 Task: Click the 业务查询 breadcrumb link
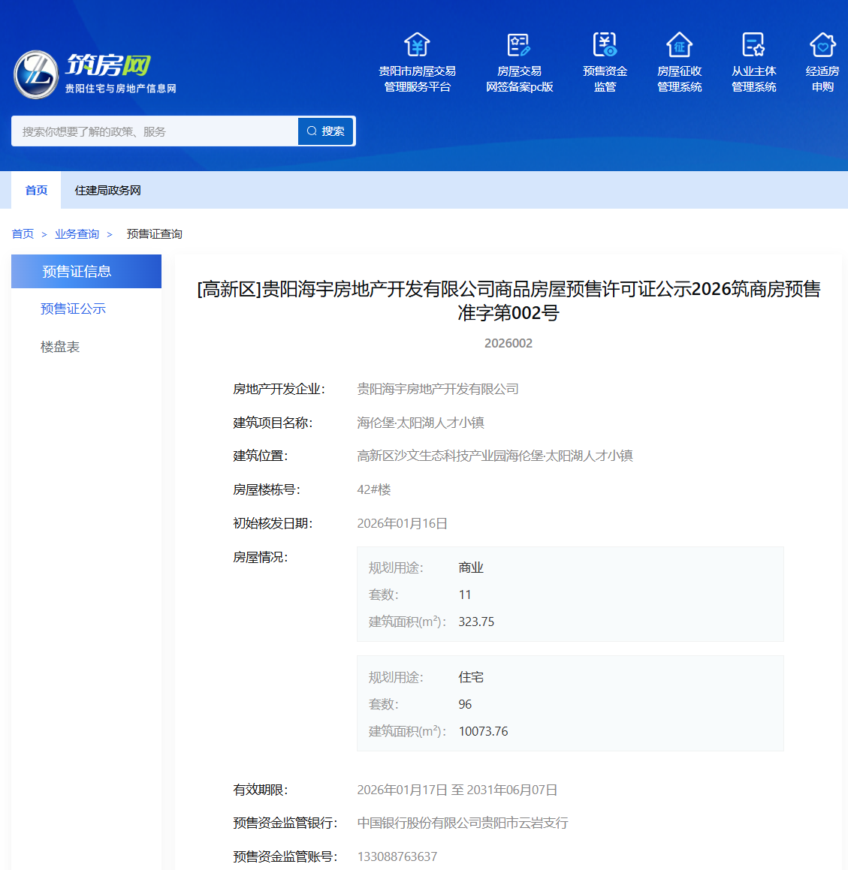tap(77, 233)
